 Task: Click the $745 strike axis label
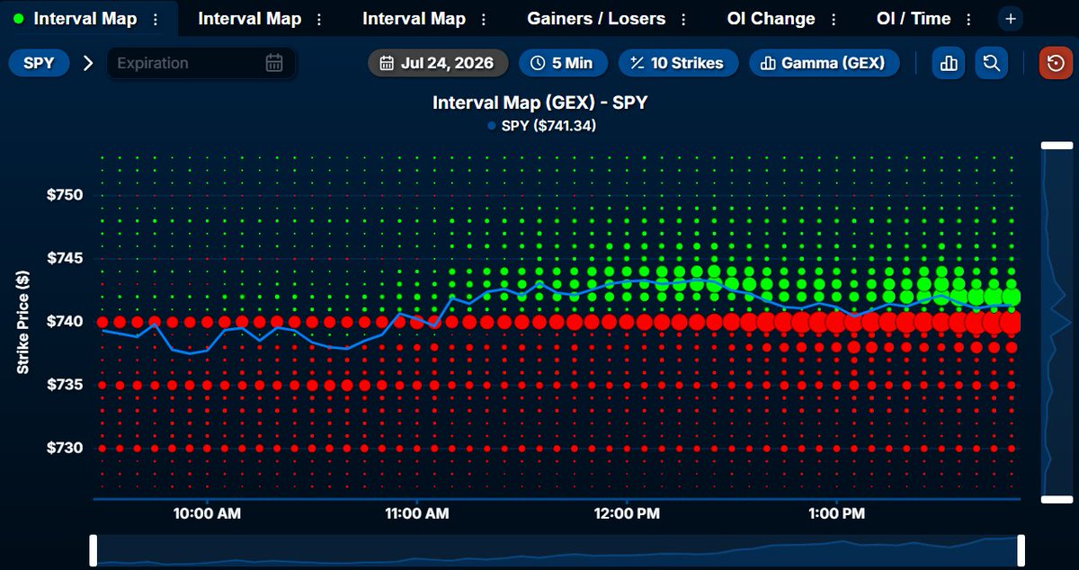click(x=65, y=258)
